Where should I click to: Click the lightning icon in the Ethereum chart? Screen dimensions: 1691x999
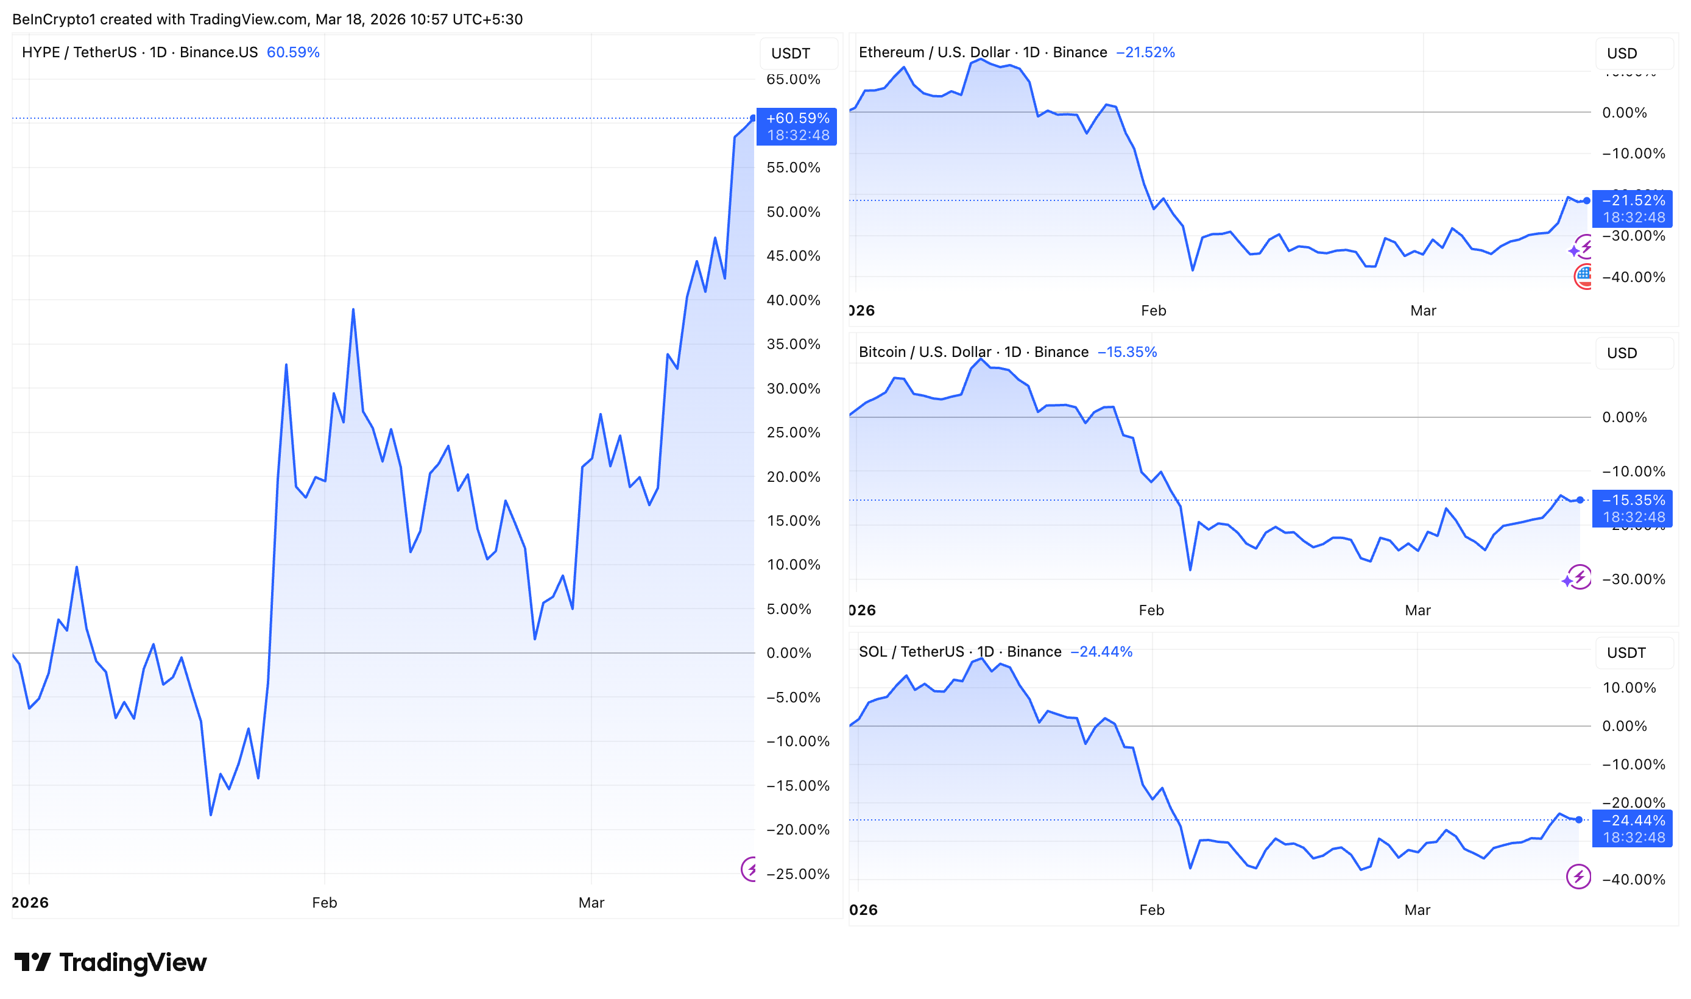(1584, 246)
